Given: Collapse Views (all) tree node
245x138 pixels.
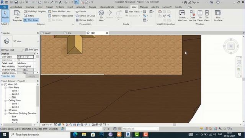Looking at the screenshot, I should pyautogui.click(x=2, y=84).
